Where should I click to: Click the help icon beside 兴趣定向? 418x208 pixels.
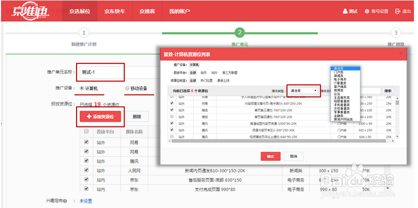(65, 201)
